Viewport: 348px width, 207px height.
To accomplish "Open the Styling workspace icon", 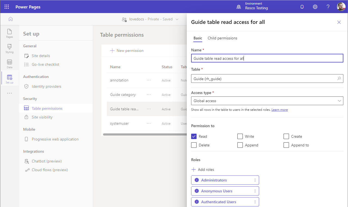I will [x=10, y=48].
